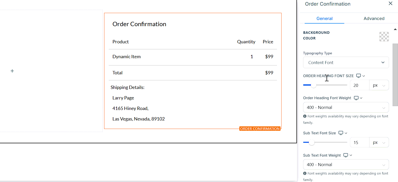Click the orange ORDER CONFIRMATION element label
This screenshot has height=182, width=398.
pos(260,129)
